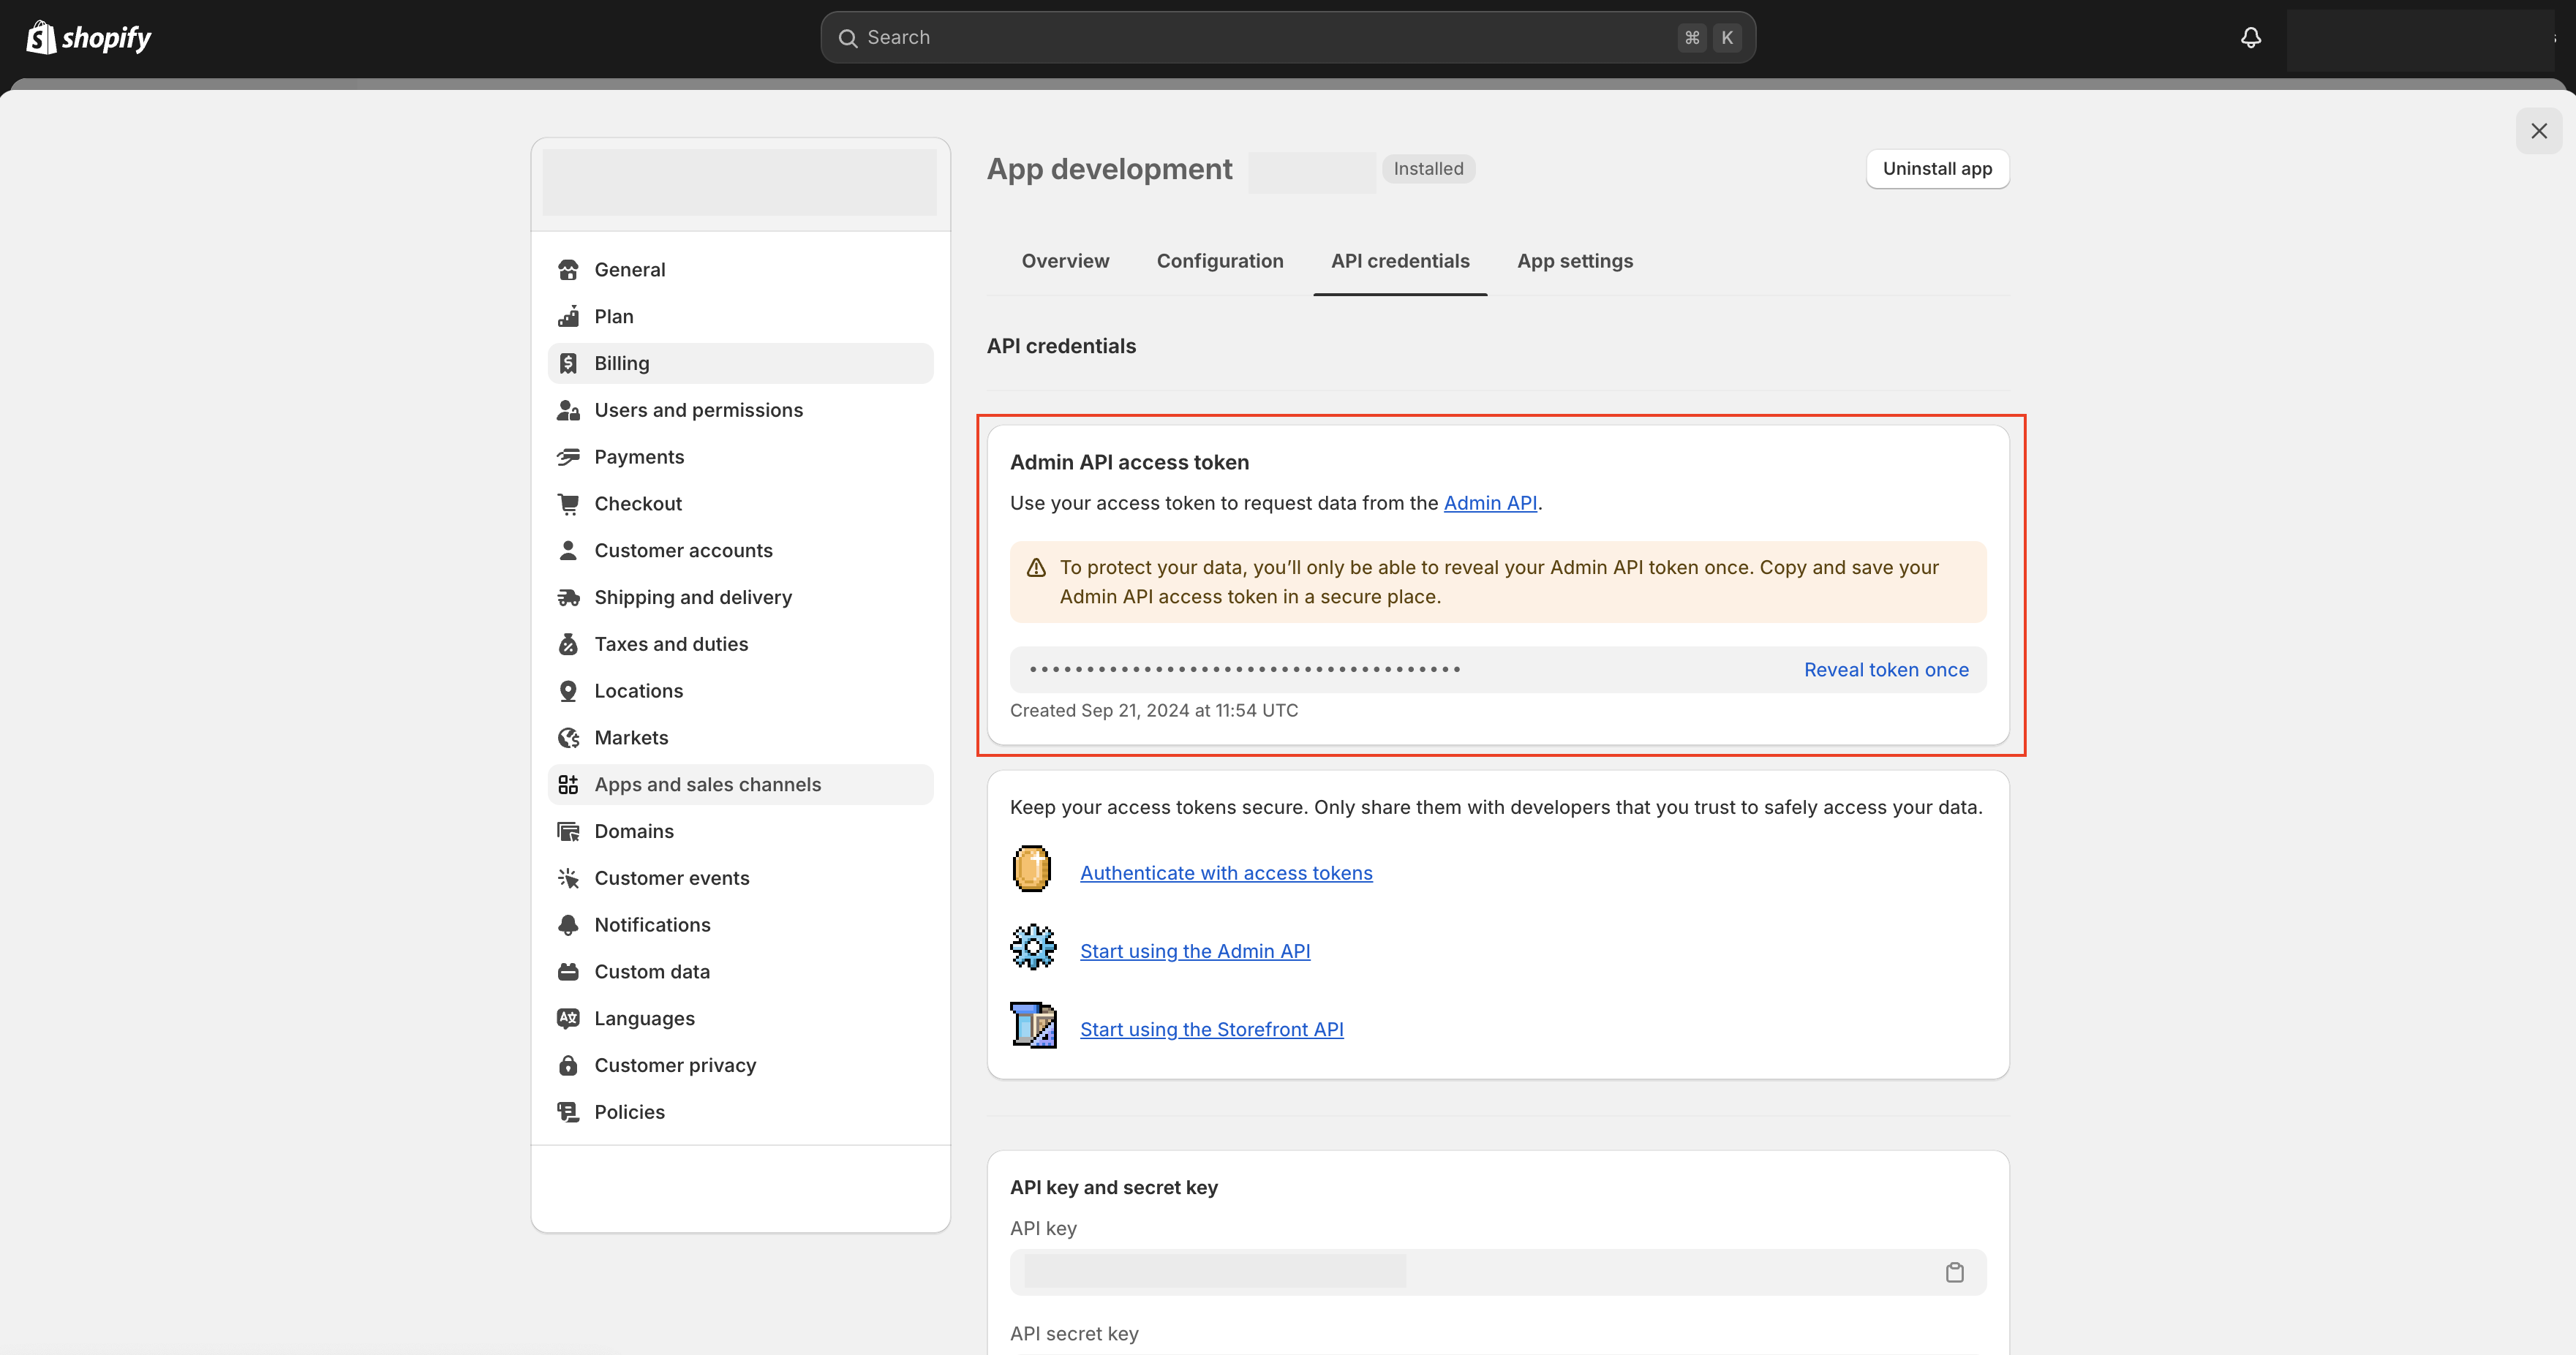
Task: Click the API key field
Action: (1498, 1272)
